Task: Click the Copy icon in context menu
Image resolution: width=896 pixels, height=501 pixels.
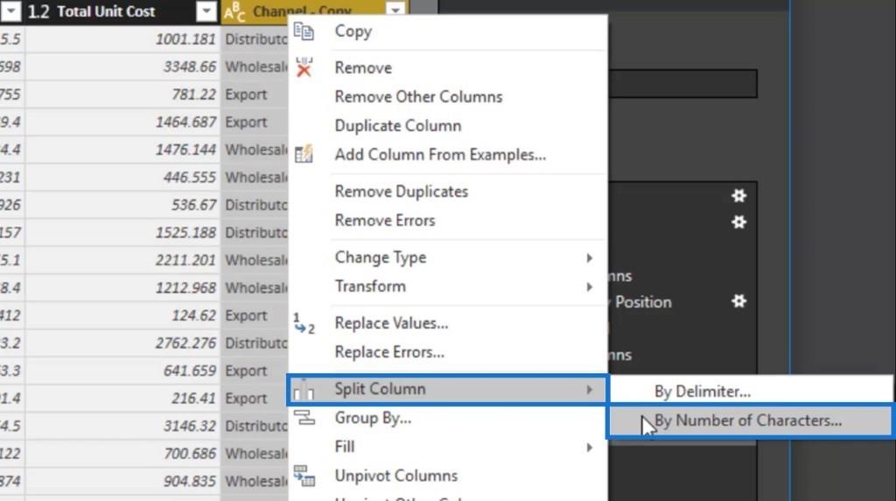Action: [x=304, y=31]
